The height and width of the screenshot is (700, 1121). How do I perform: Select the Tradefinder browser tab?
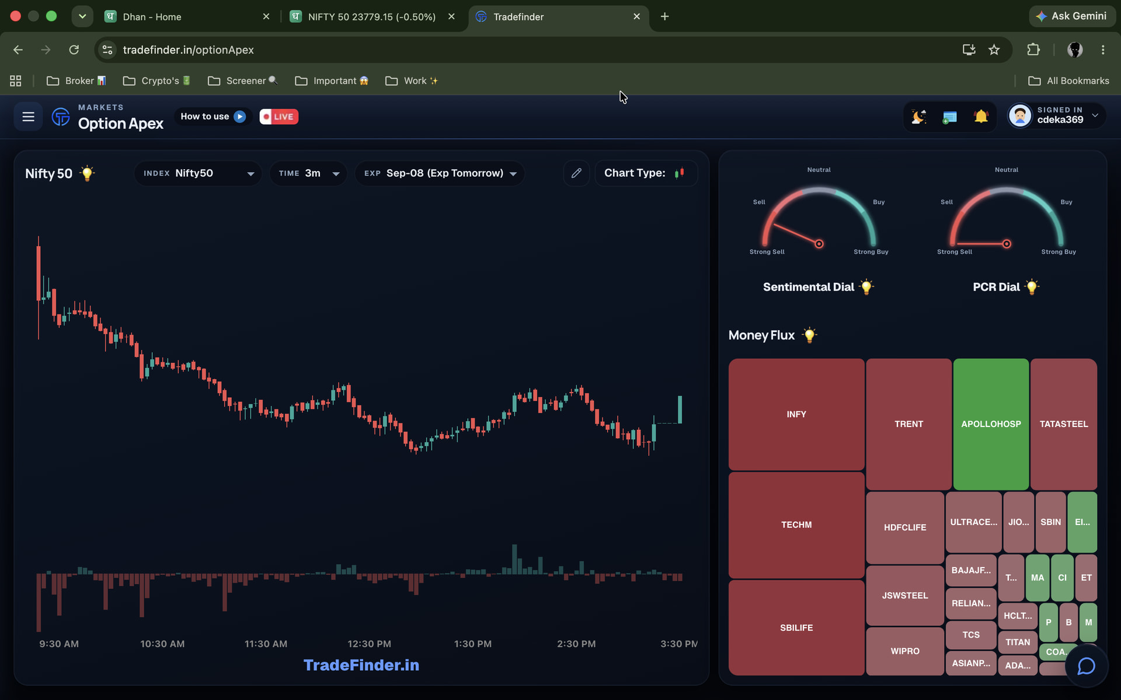point(558,17)
